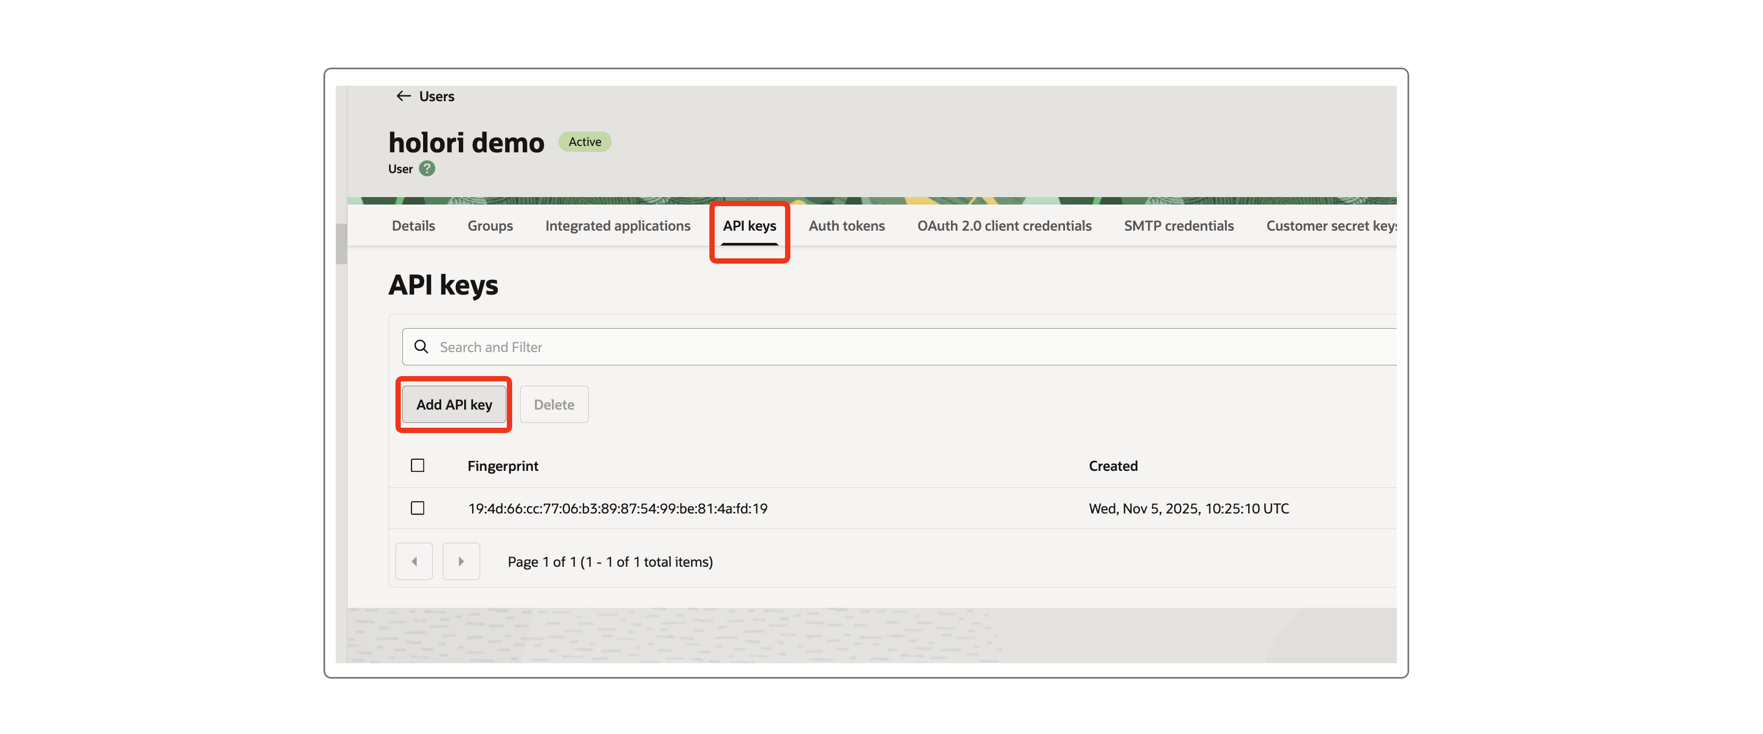Click the previous page arrow
Image resolution: width=1763 pixels, height=734 pixels.
[414, 561]
